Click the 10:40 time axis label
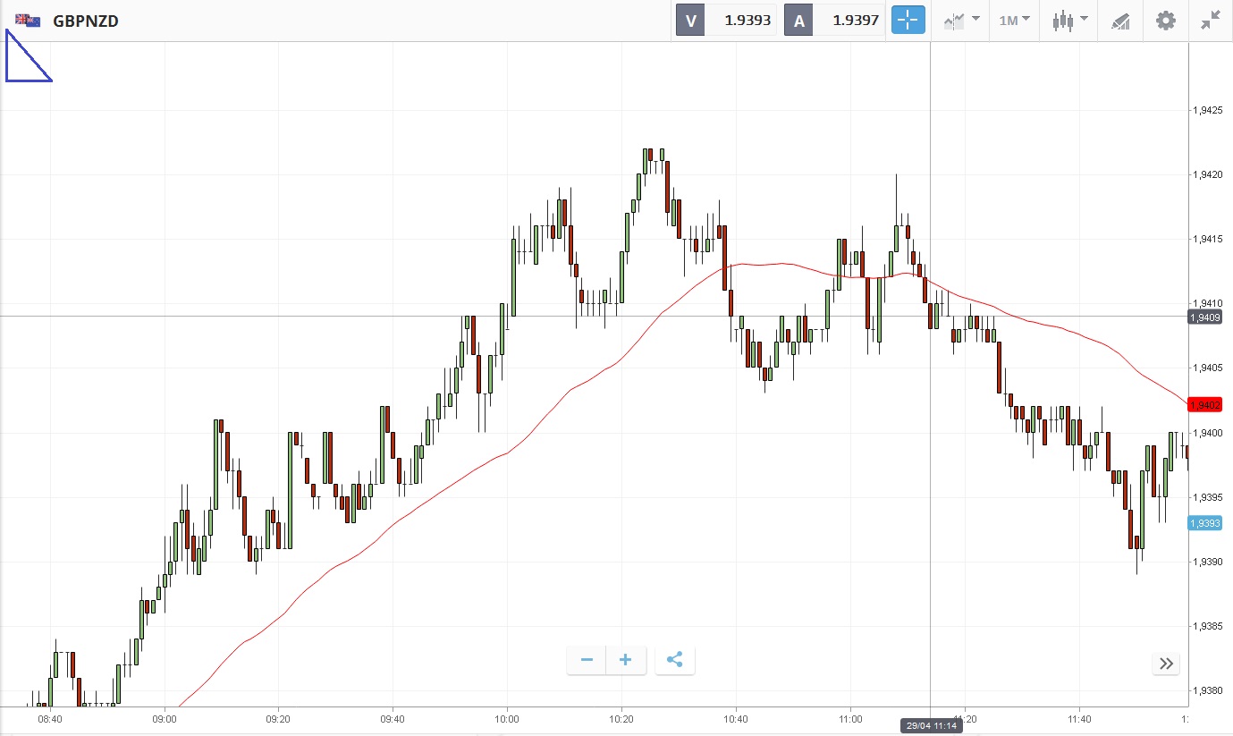Screen dimensions: 1233x736 coord(736,718)
